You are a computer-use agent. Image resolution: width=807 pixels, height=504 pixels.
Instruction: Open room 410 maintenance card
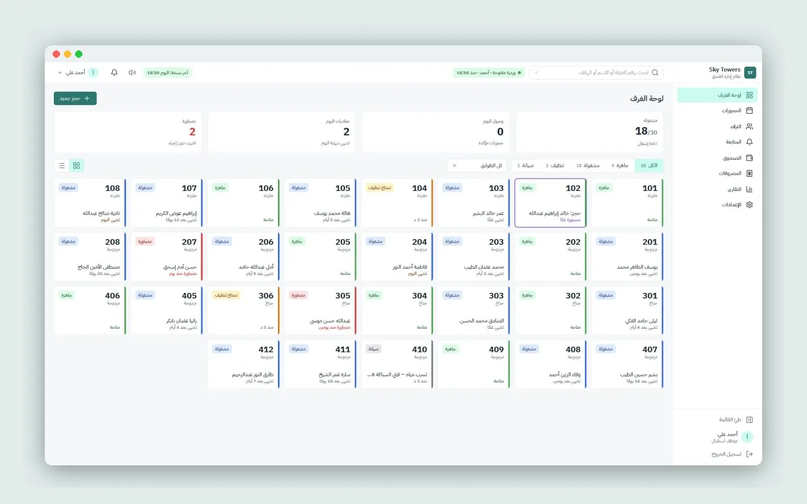coord(397,364)
